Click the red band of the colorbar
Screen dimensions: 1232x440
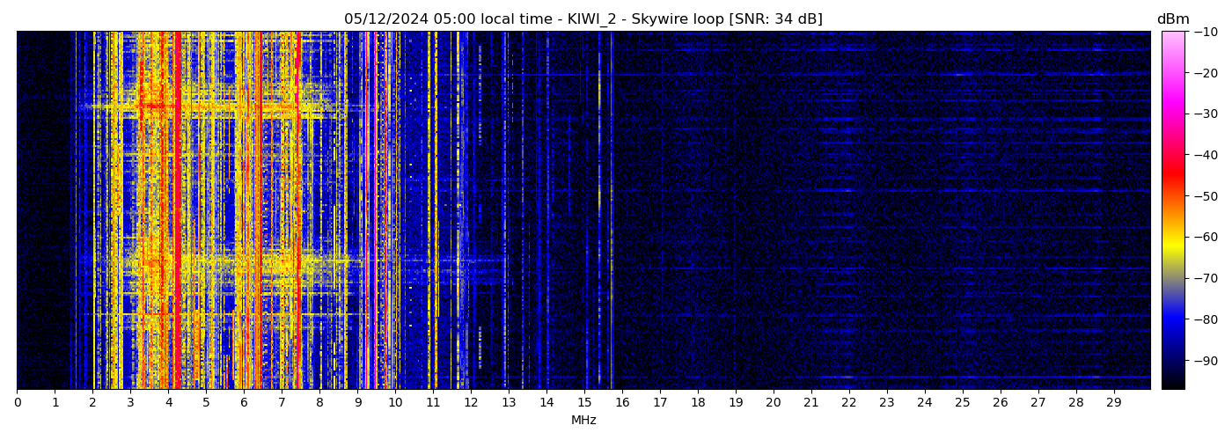[x=1173, y=172]
